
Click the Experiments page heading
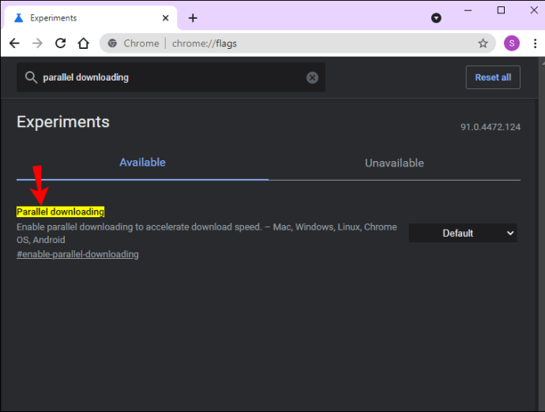click(x=63, y=122)
